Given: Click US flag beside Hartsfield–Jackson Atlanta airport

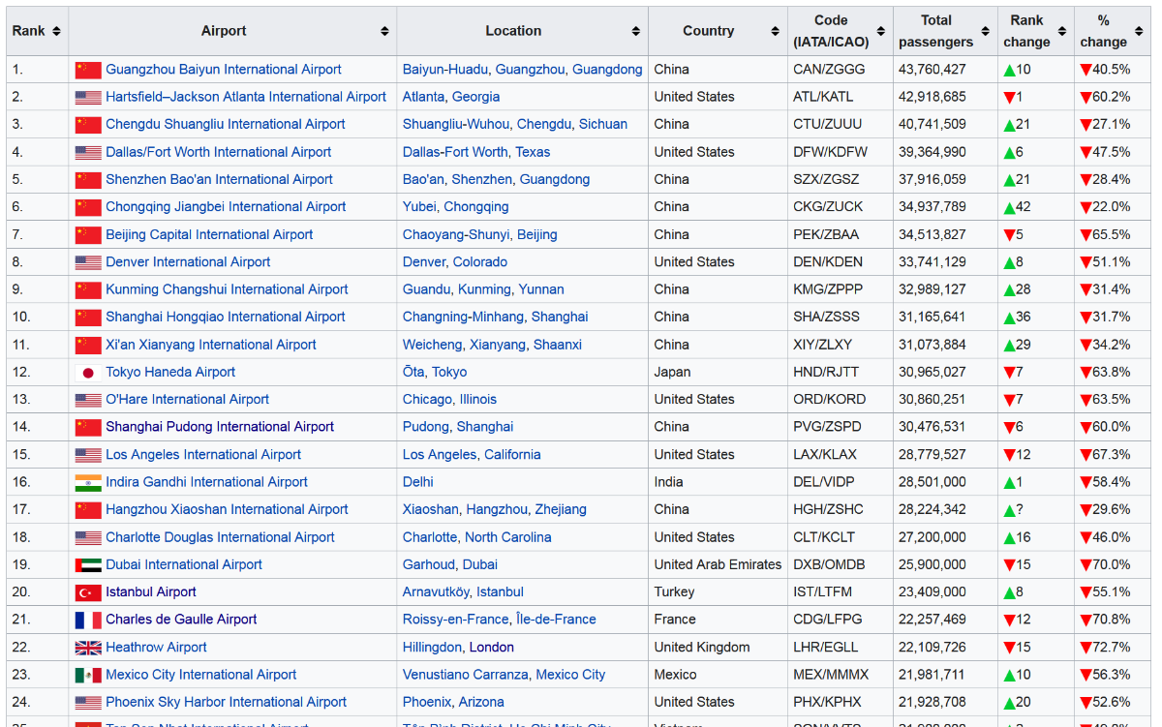Looking at the screenshot, I should pyautogui.click(x=88, y=97).
